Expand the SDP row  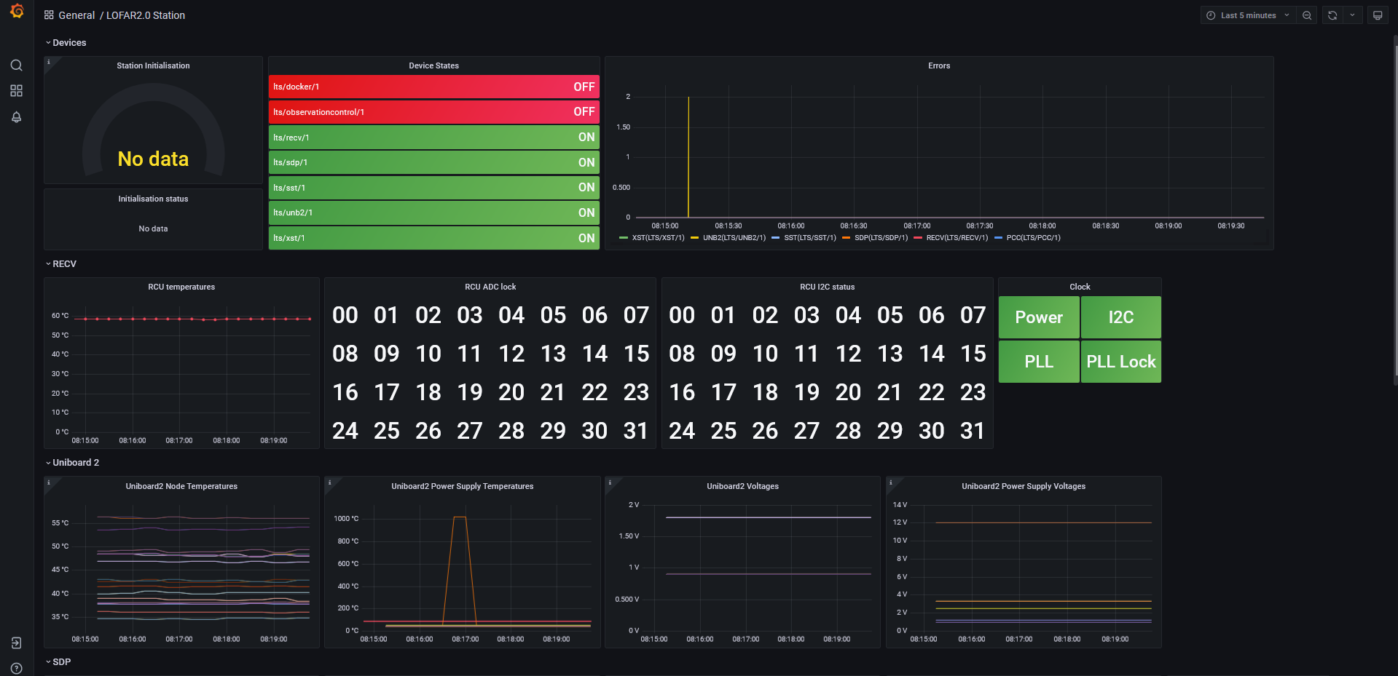[58, 662]
